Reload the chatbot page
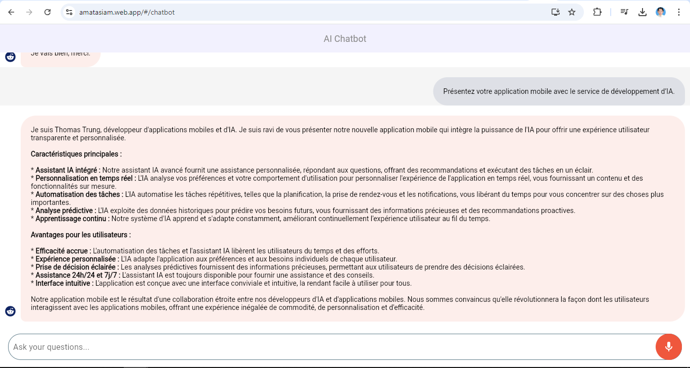Screen dimensions: 690x368 click(x=47, y=12)
